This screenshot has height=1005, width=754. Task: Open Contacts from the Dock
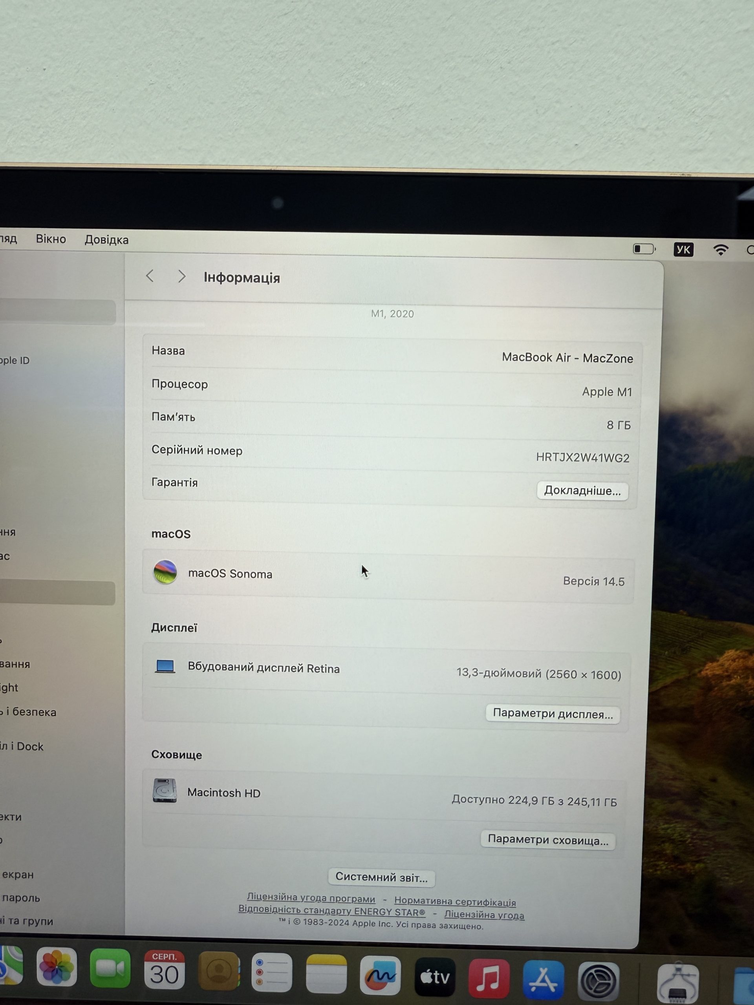(219, 971)
